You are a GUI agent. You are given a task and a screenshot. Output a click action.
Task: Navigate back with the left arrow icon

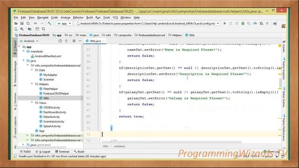[36, 23]
